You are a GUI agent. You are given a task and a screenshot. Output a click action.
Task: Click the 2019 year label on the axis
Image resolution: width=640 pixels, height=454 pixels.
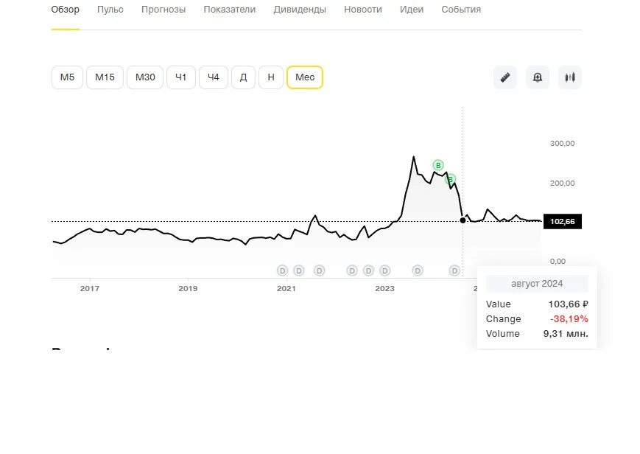(x=188, y=288)
